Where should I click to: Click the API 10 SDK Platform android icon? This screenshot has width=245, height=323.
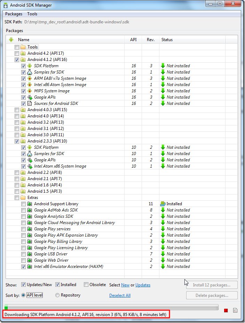(30, 147)
